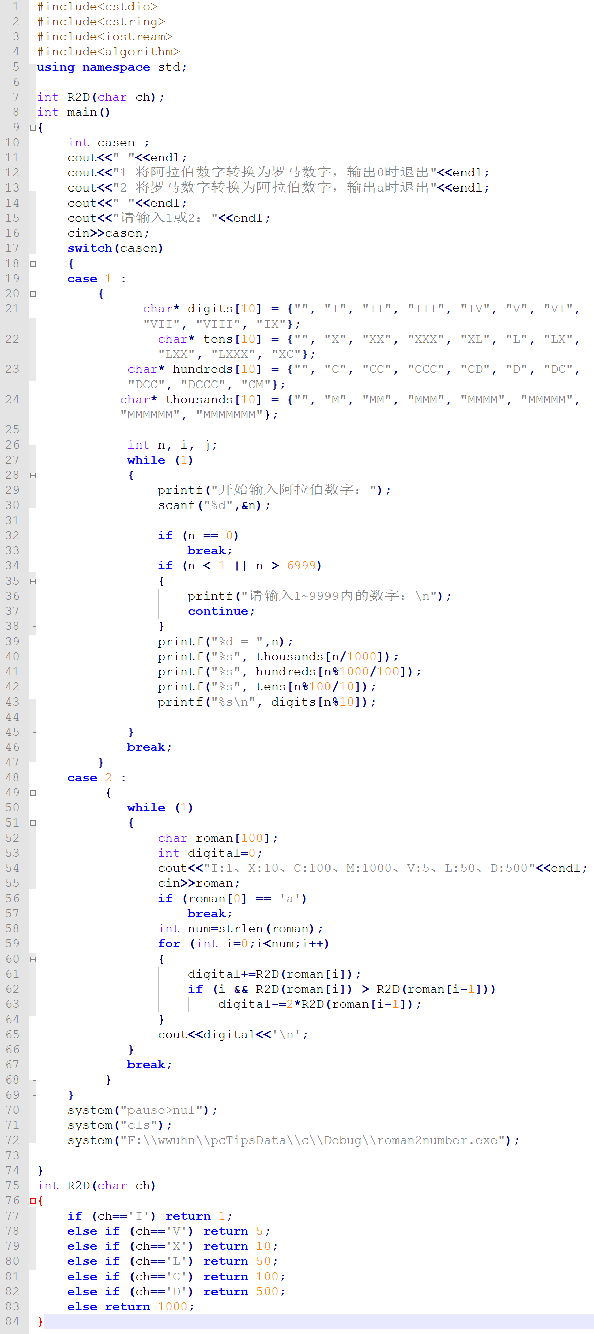
Task: Click the 'using namespace std;' statement
Action: [112, 68]
